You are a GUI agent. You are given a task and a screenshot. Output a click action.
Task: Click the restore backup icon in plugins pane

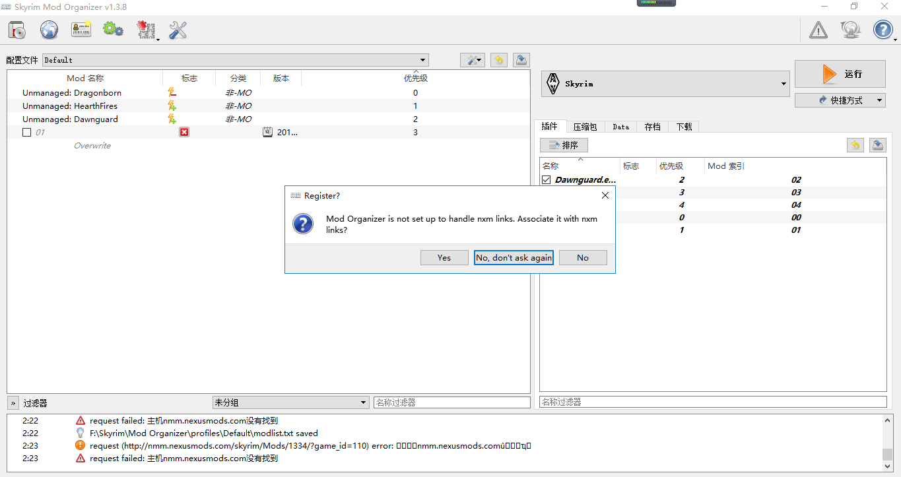(855, 145)
